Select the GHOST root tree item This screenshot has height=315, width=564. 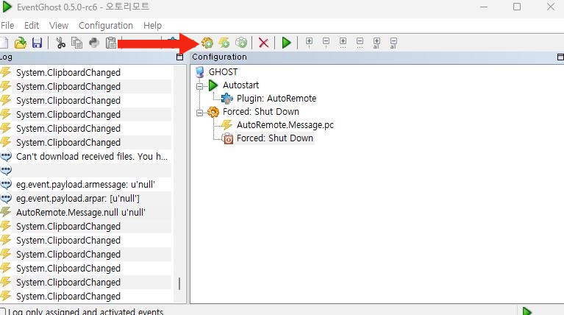223,72
